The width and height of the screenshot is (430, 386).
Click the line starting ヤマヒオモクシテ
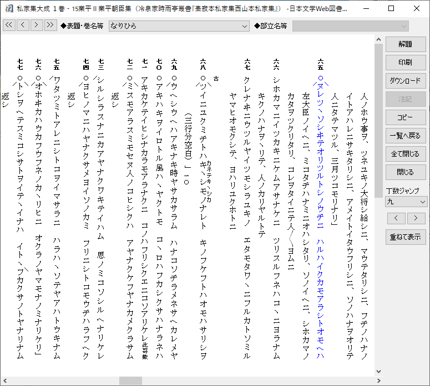232,161
